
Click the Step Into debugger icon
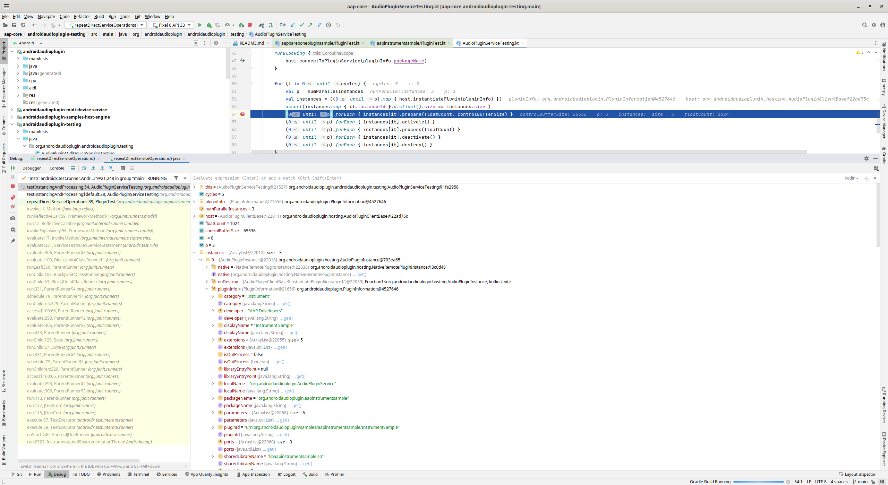[93, 168]
